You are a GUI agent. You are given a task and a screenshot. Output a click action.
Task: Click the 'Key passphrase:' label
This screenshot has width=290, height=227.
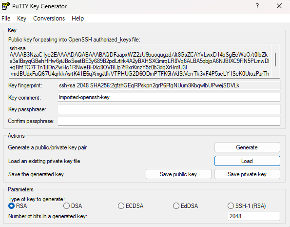(27, 109)
